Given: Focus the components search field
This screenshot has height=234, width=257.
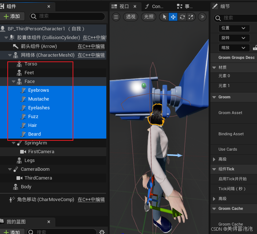Looking at the screenshot, I should click(67, 16).
